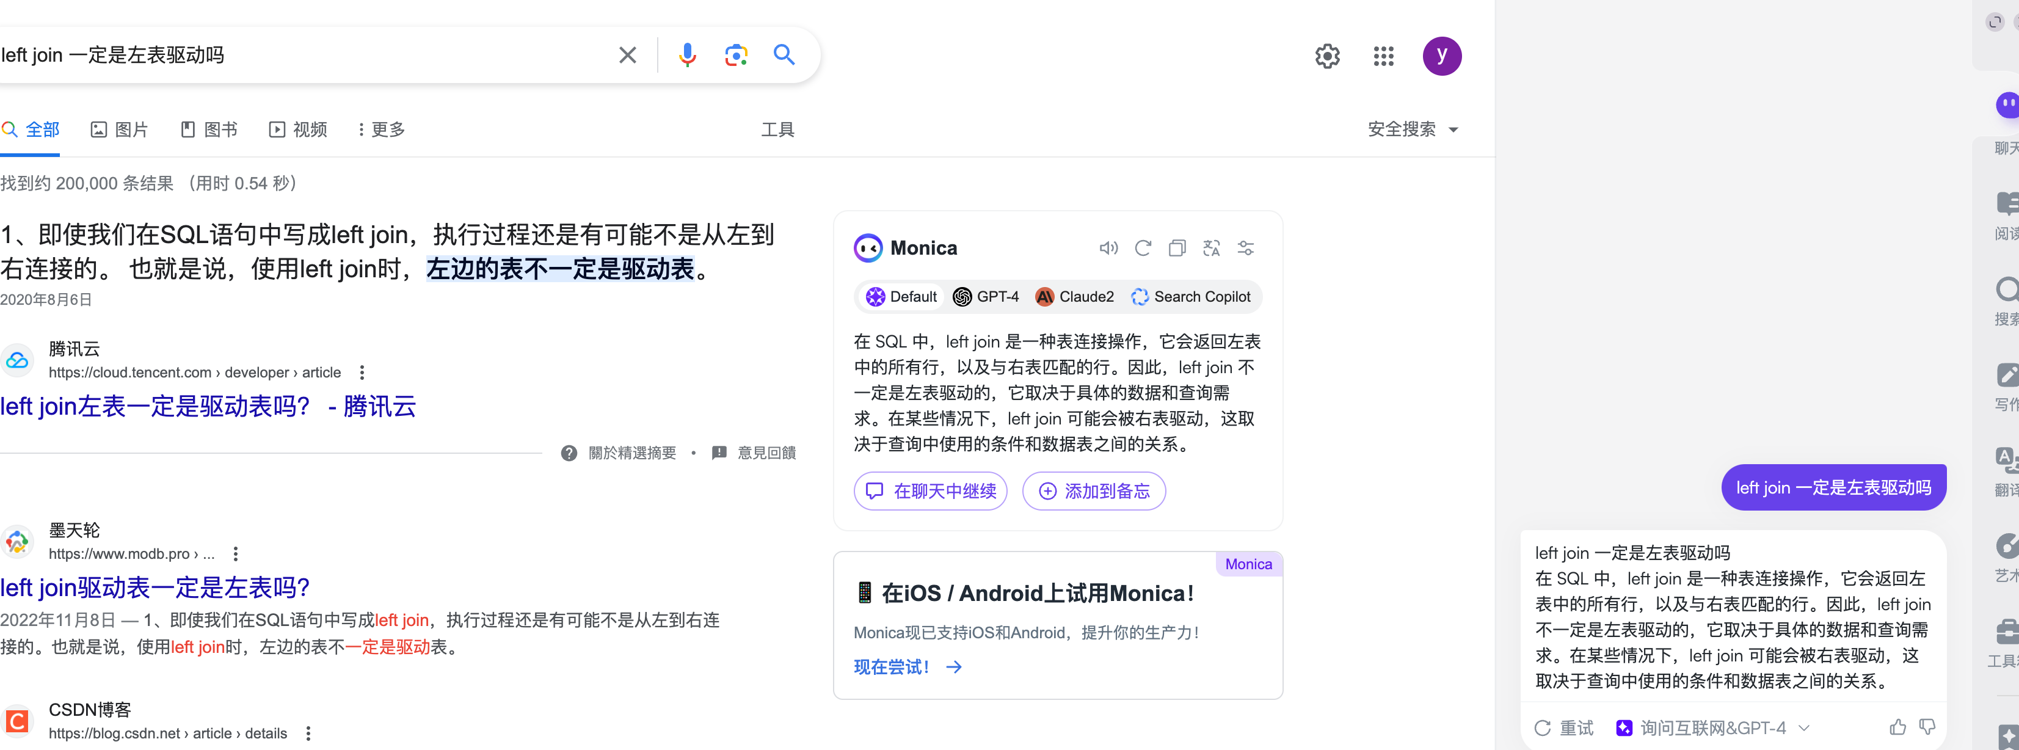Copy Monica answer using copy icon

pyautogui.click(x=1176, y=249)
